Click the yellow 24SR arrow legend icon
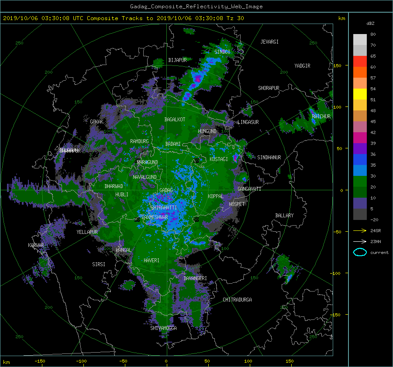 (x=360, y=231)
